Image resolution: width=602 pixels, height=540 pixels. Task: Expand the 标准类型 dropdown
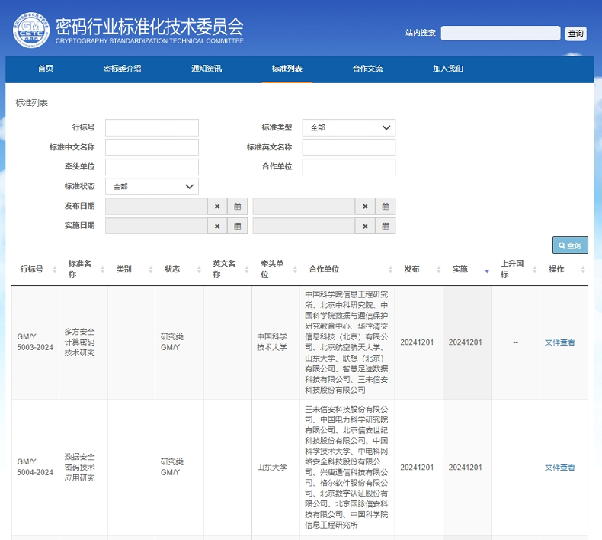(348, 128)
